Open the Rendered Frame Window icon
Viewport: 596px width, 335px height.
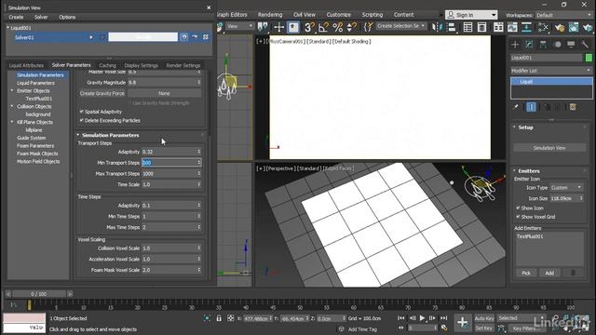click(x=574, y=27)
